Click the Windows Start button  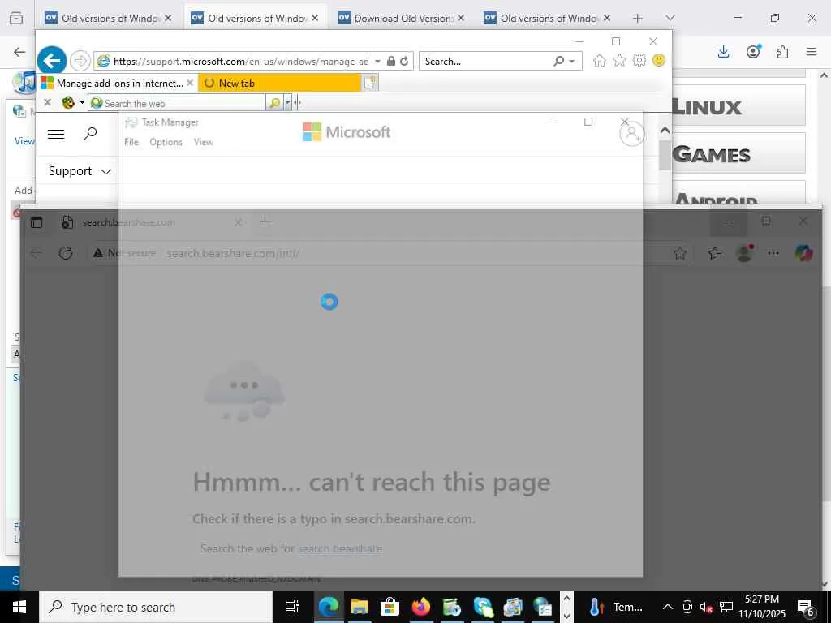19,607
